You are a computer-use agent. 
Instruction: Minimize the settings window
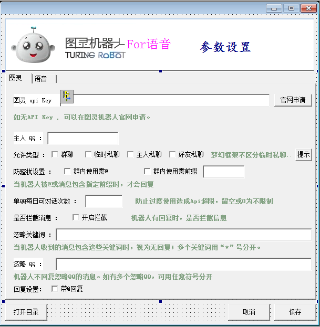[274, 8]
